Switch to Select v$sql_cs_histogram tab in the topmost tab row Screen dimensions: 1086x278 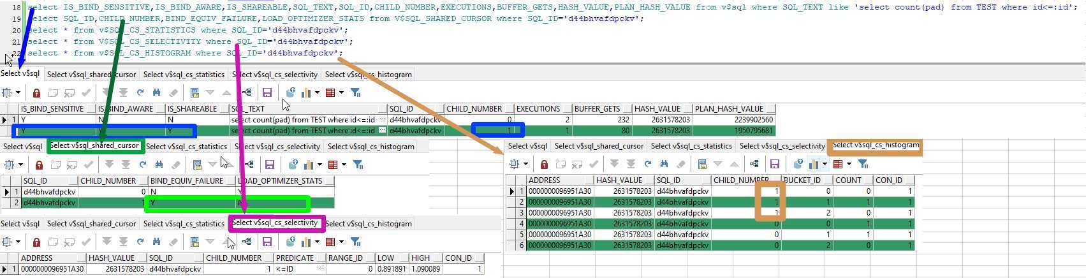(369, 75)
